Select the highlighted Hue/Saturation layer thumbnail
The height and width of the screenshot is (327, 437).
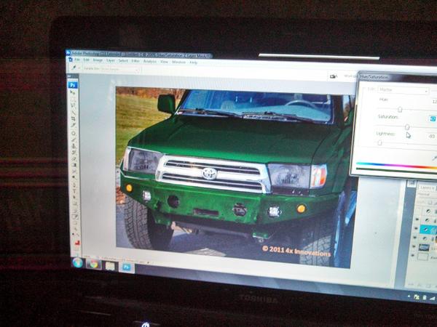click(426, 229)
